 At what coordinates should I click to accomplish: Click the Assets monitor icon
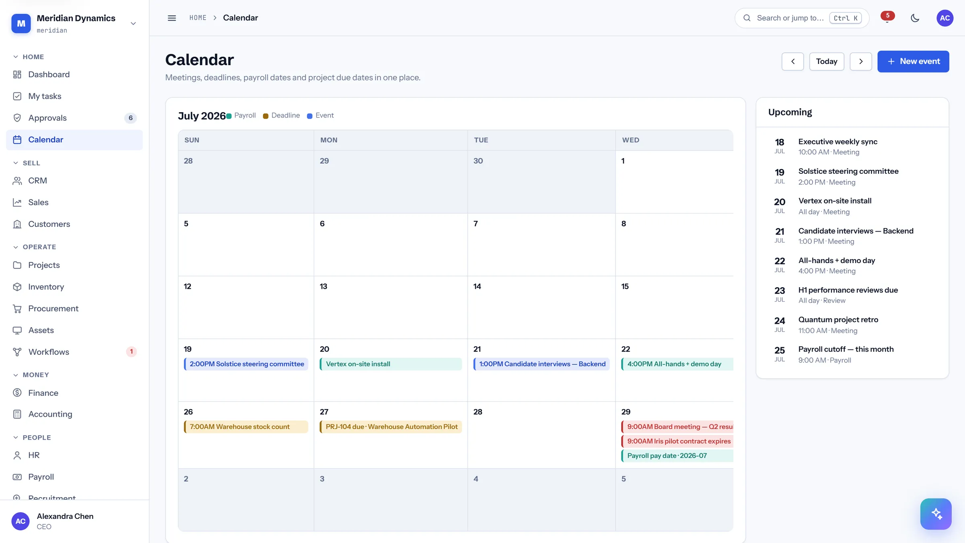point(17,330)
